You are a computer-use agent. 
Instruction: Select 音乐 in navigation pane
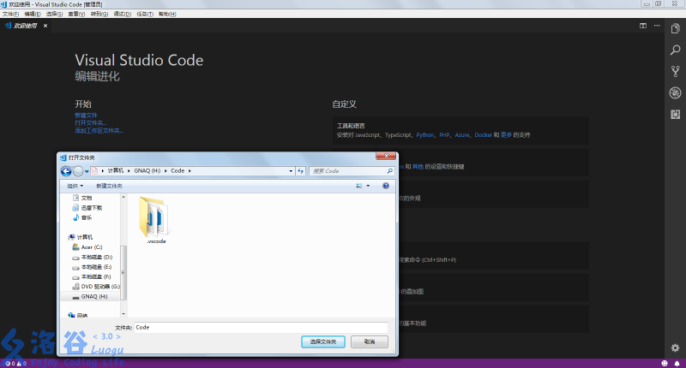tap(82, 217)
